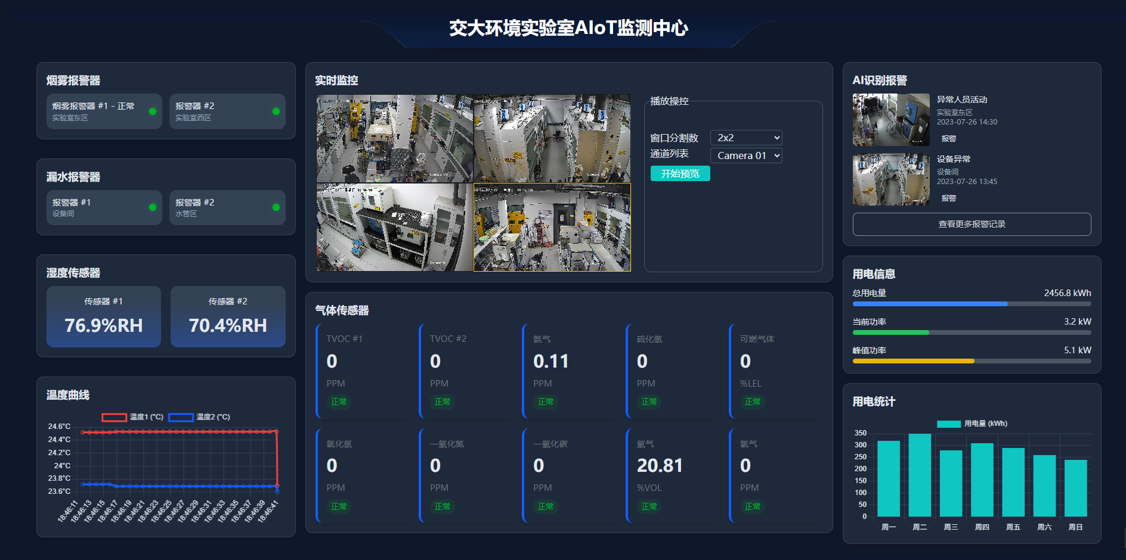The image size is (1126, 560).
Task: Open 查看更多报警记录 button
Action: [x=972, y=224]
